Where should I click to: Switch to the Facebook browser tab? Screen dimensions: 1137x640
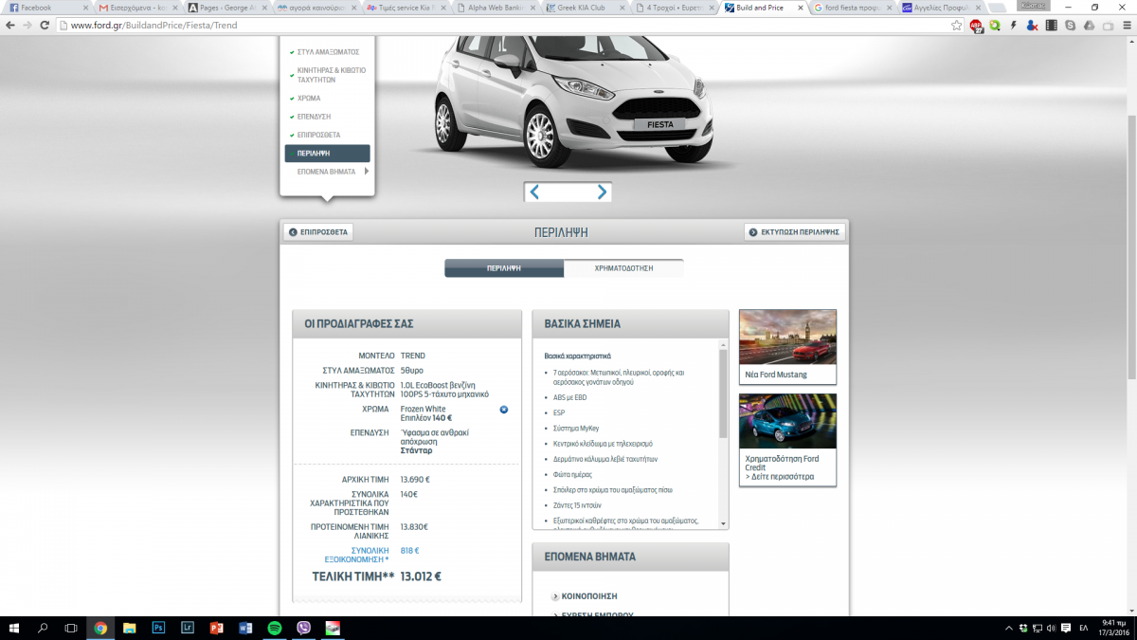[45, 7]
